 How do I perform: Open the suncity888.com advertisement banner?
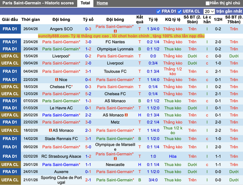click(x=121, y=36)
